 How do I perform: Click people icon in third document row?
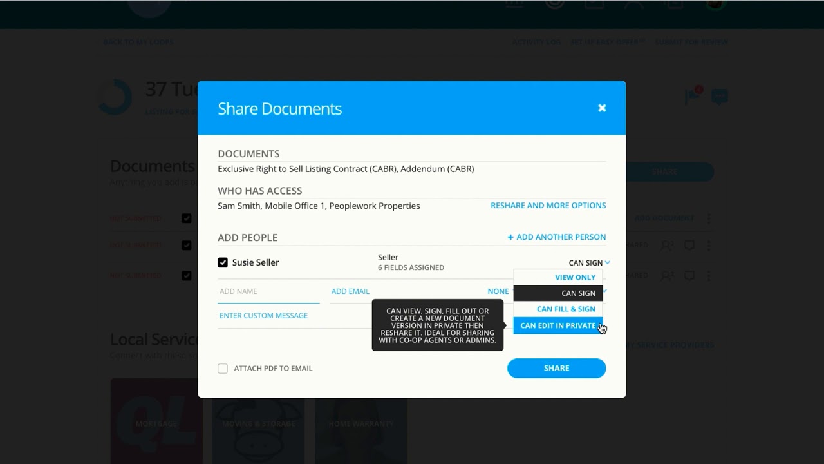point(668,276)
